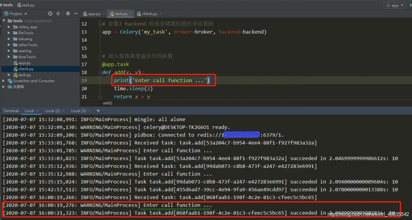This screenshot has height=220, width=412.
Task: Expand the timeTools folder
Action: pos(9,57)
